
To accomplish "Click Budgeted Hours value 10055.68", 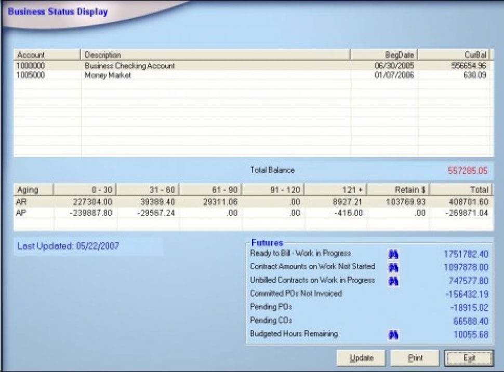I will tap(471, 335).
